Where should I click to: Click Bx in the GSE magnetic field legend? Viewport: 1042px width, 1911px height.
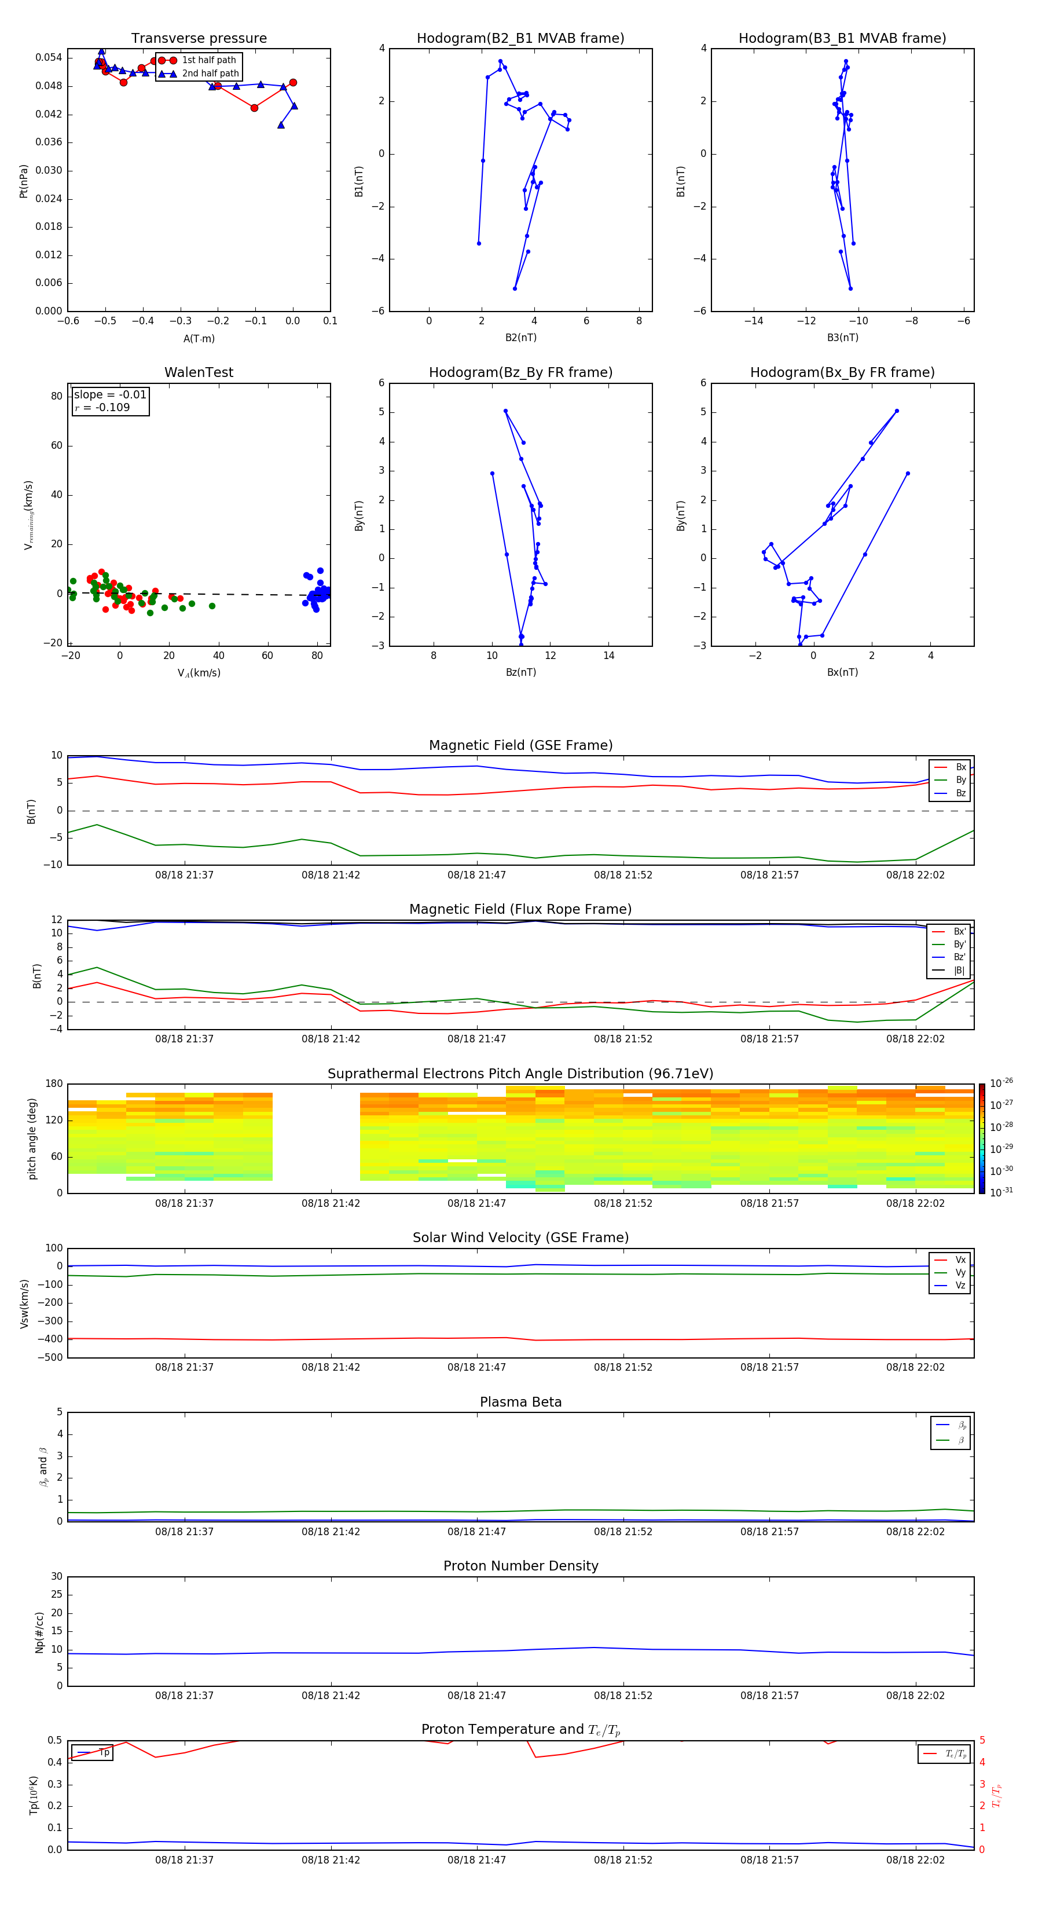(950, 767)
